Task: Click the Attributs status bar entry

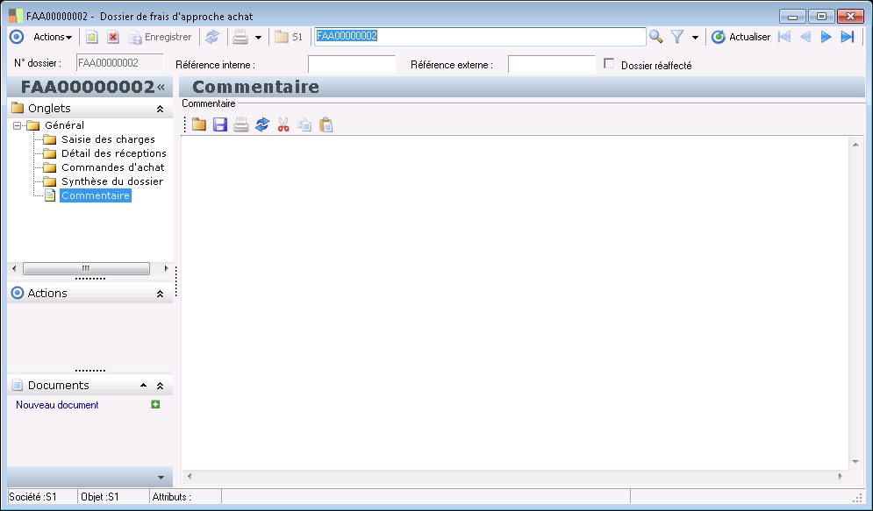Action: click(171, 497)
